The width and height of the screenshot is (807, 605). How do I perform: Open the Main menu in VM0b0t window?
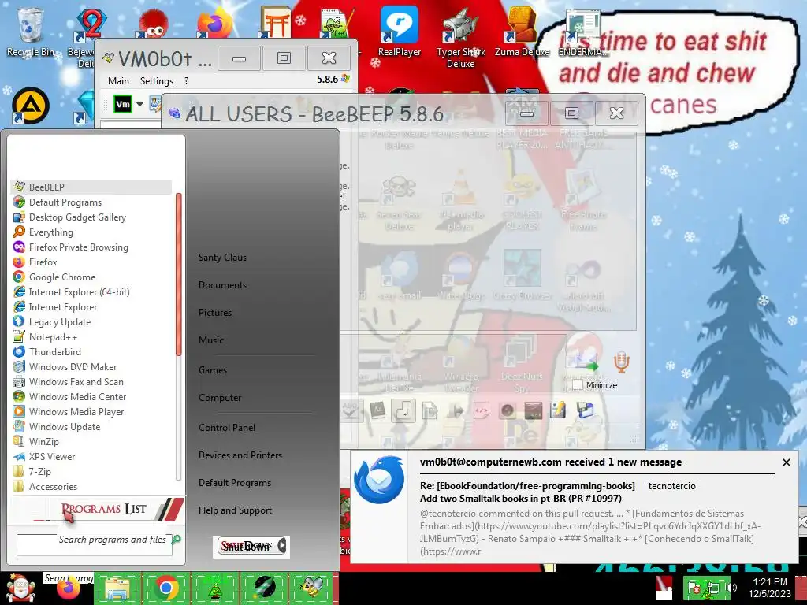tap(118, 81)
